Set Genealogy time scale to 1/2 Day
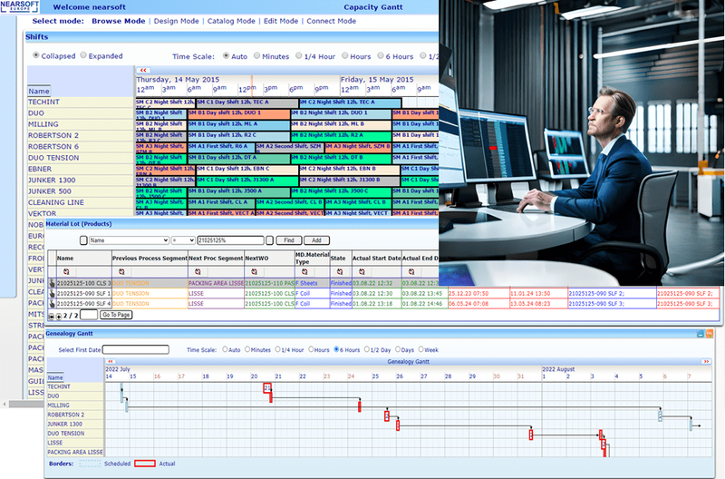This screenshot has width=725, height=479. [367, 349]
